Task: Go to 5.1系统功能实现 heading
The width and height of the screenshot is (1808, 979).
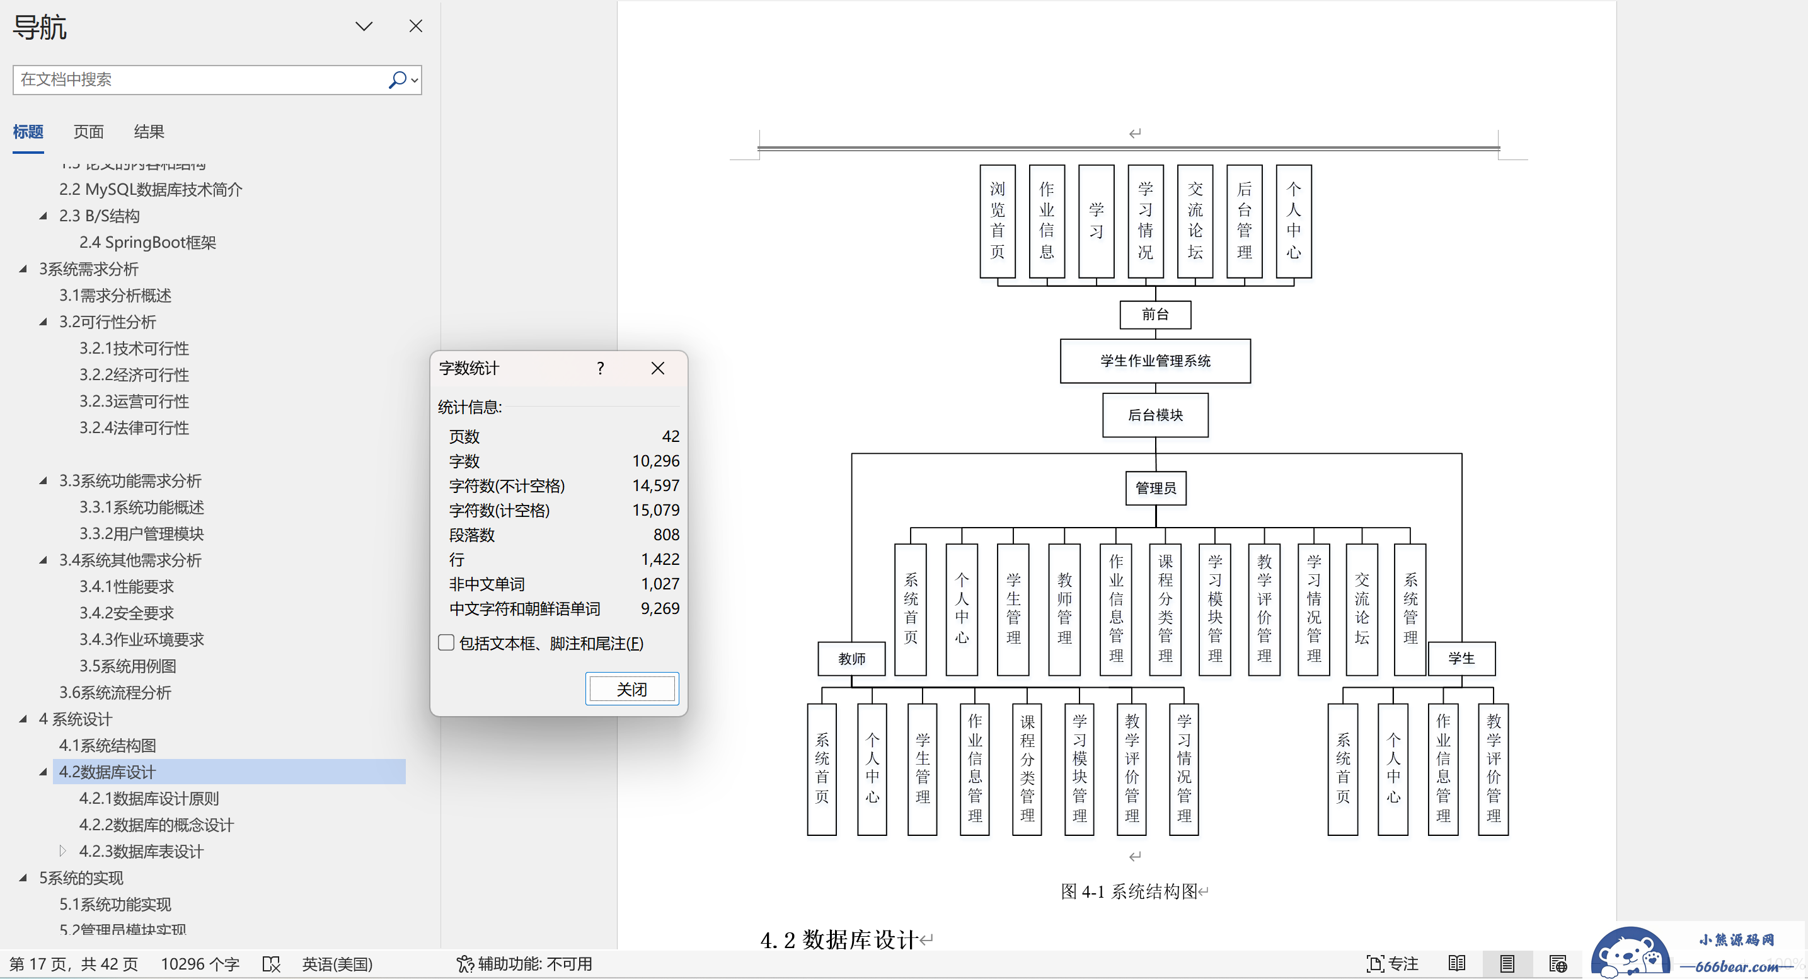Action: (x=115, y=905)
